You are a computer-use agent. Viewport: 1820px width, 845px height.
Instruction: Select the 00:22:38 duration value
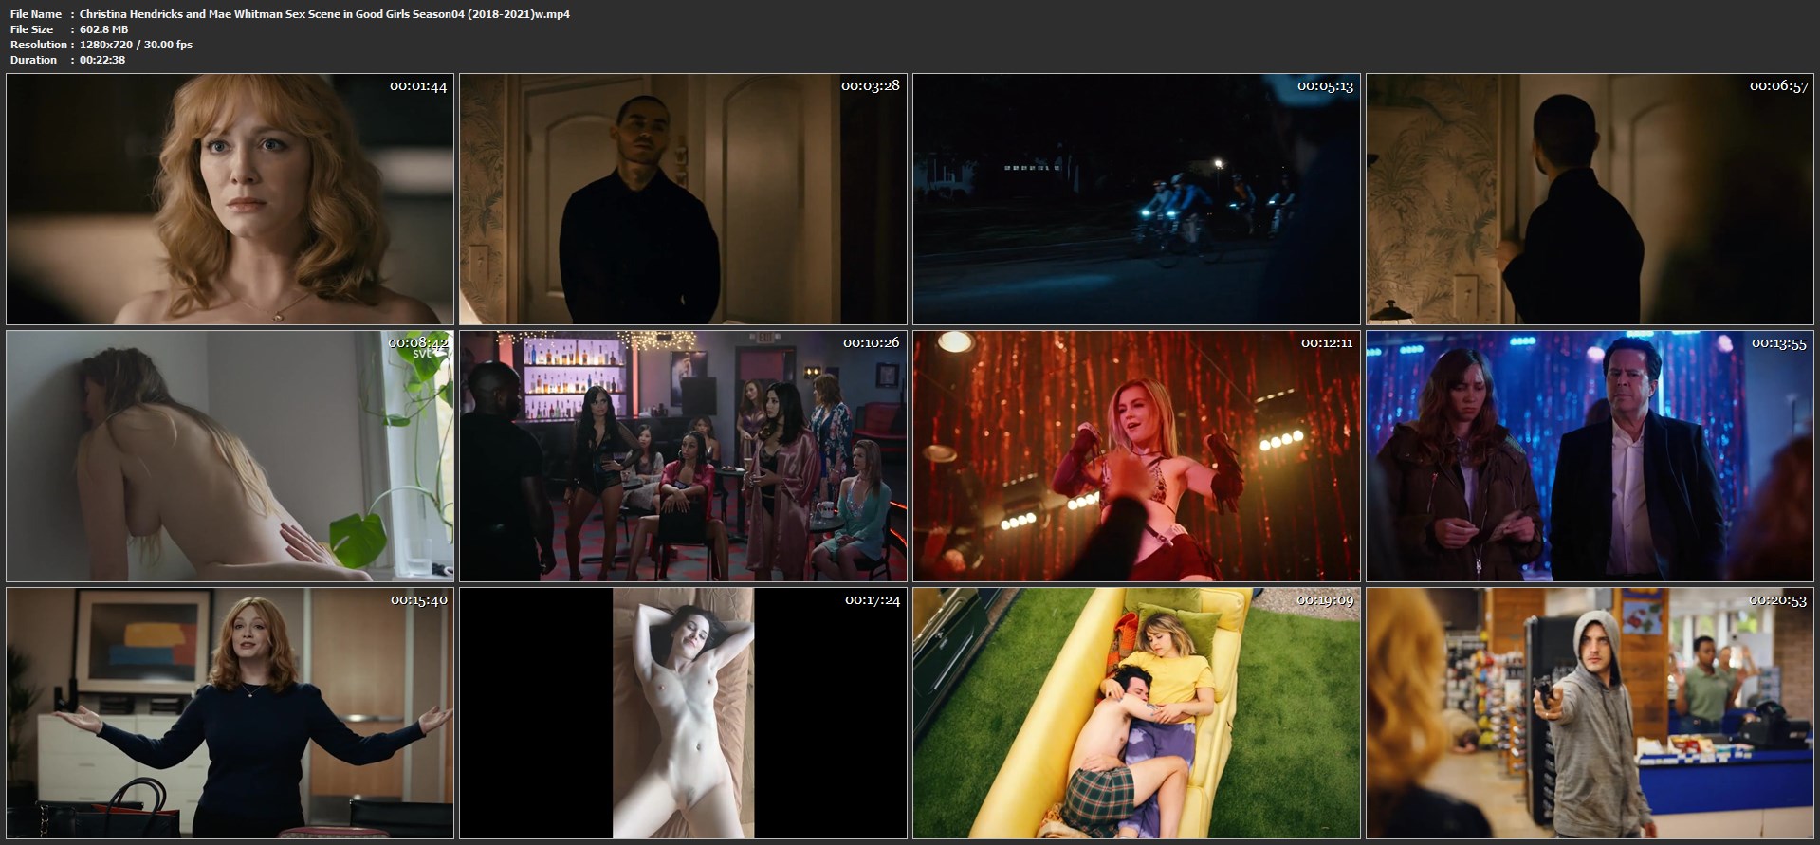pos(102,60)
